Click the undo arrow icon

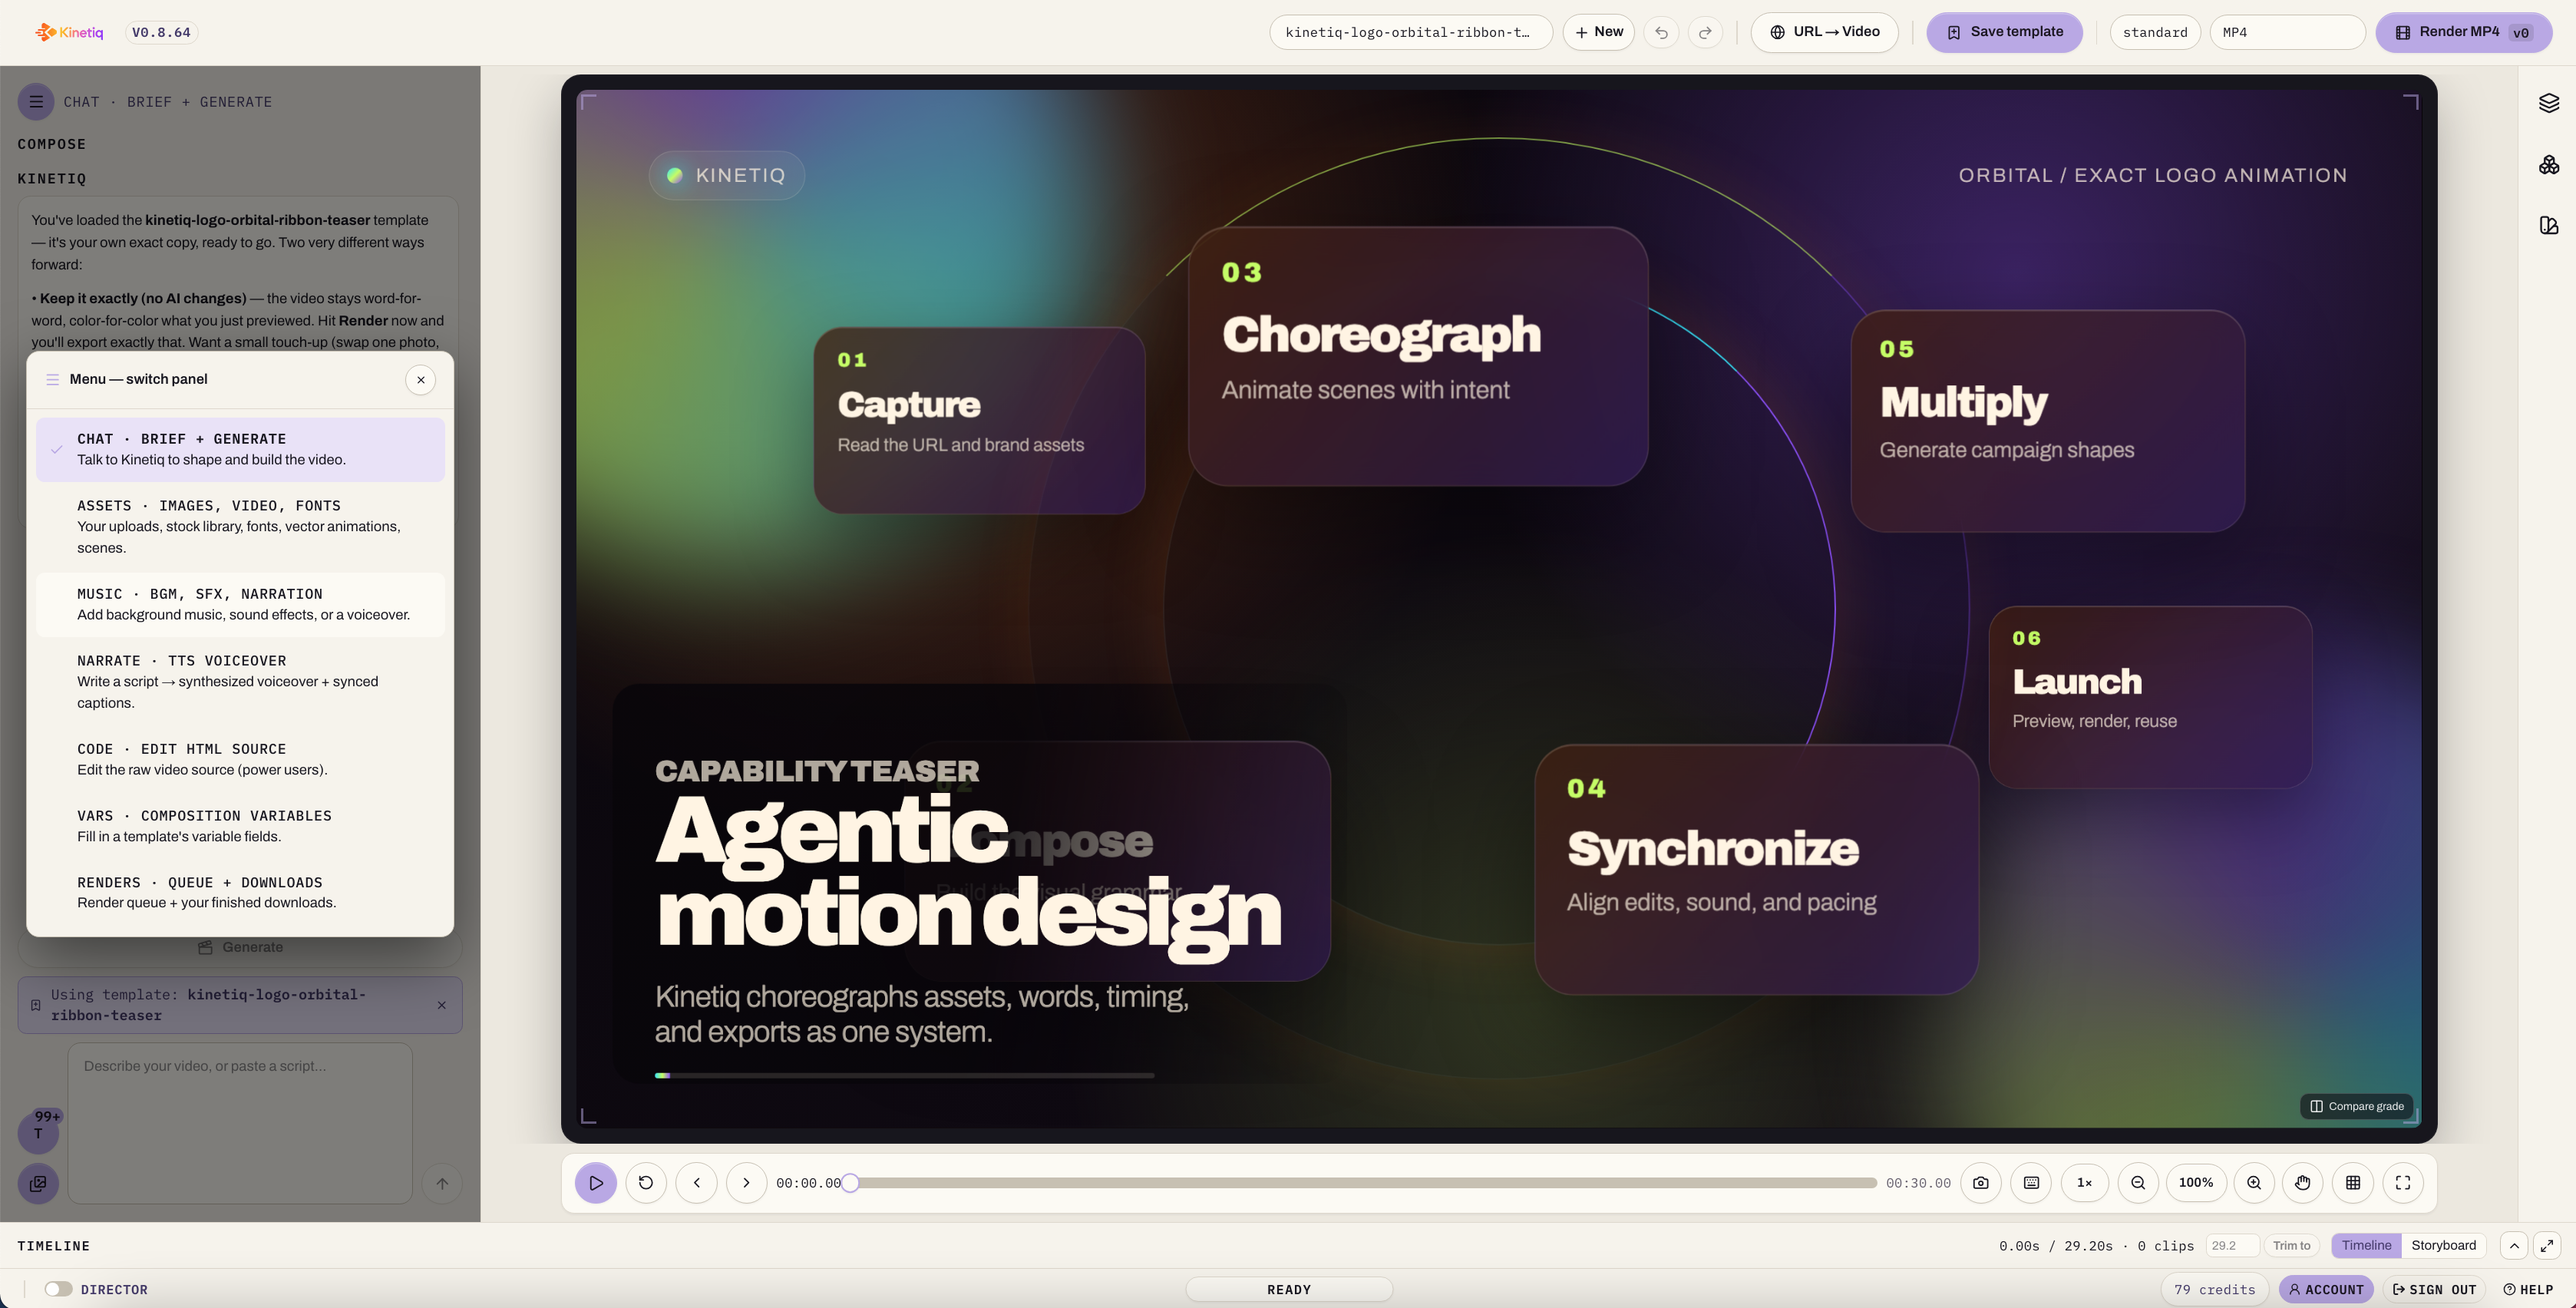coord(1661,33)
